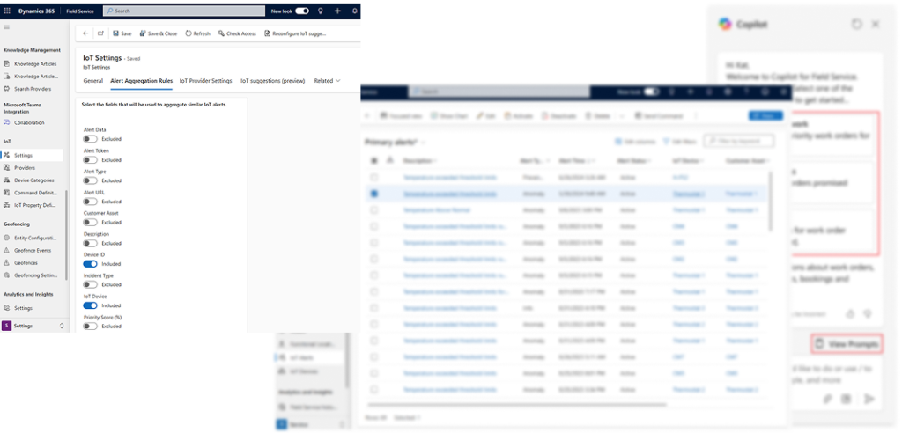Viewport: 902px width, 433px height.
Task: Collapse the site map with hamburger icon
Action: [7, 27]
